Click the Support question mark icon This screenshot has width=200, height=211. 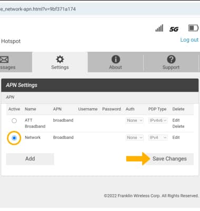(171, 59)
